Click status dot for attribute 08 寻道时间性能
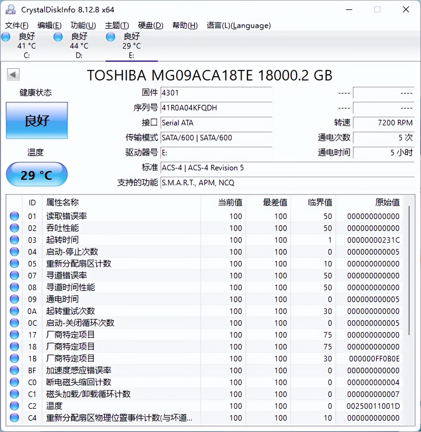 pos(14,287)
